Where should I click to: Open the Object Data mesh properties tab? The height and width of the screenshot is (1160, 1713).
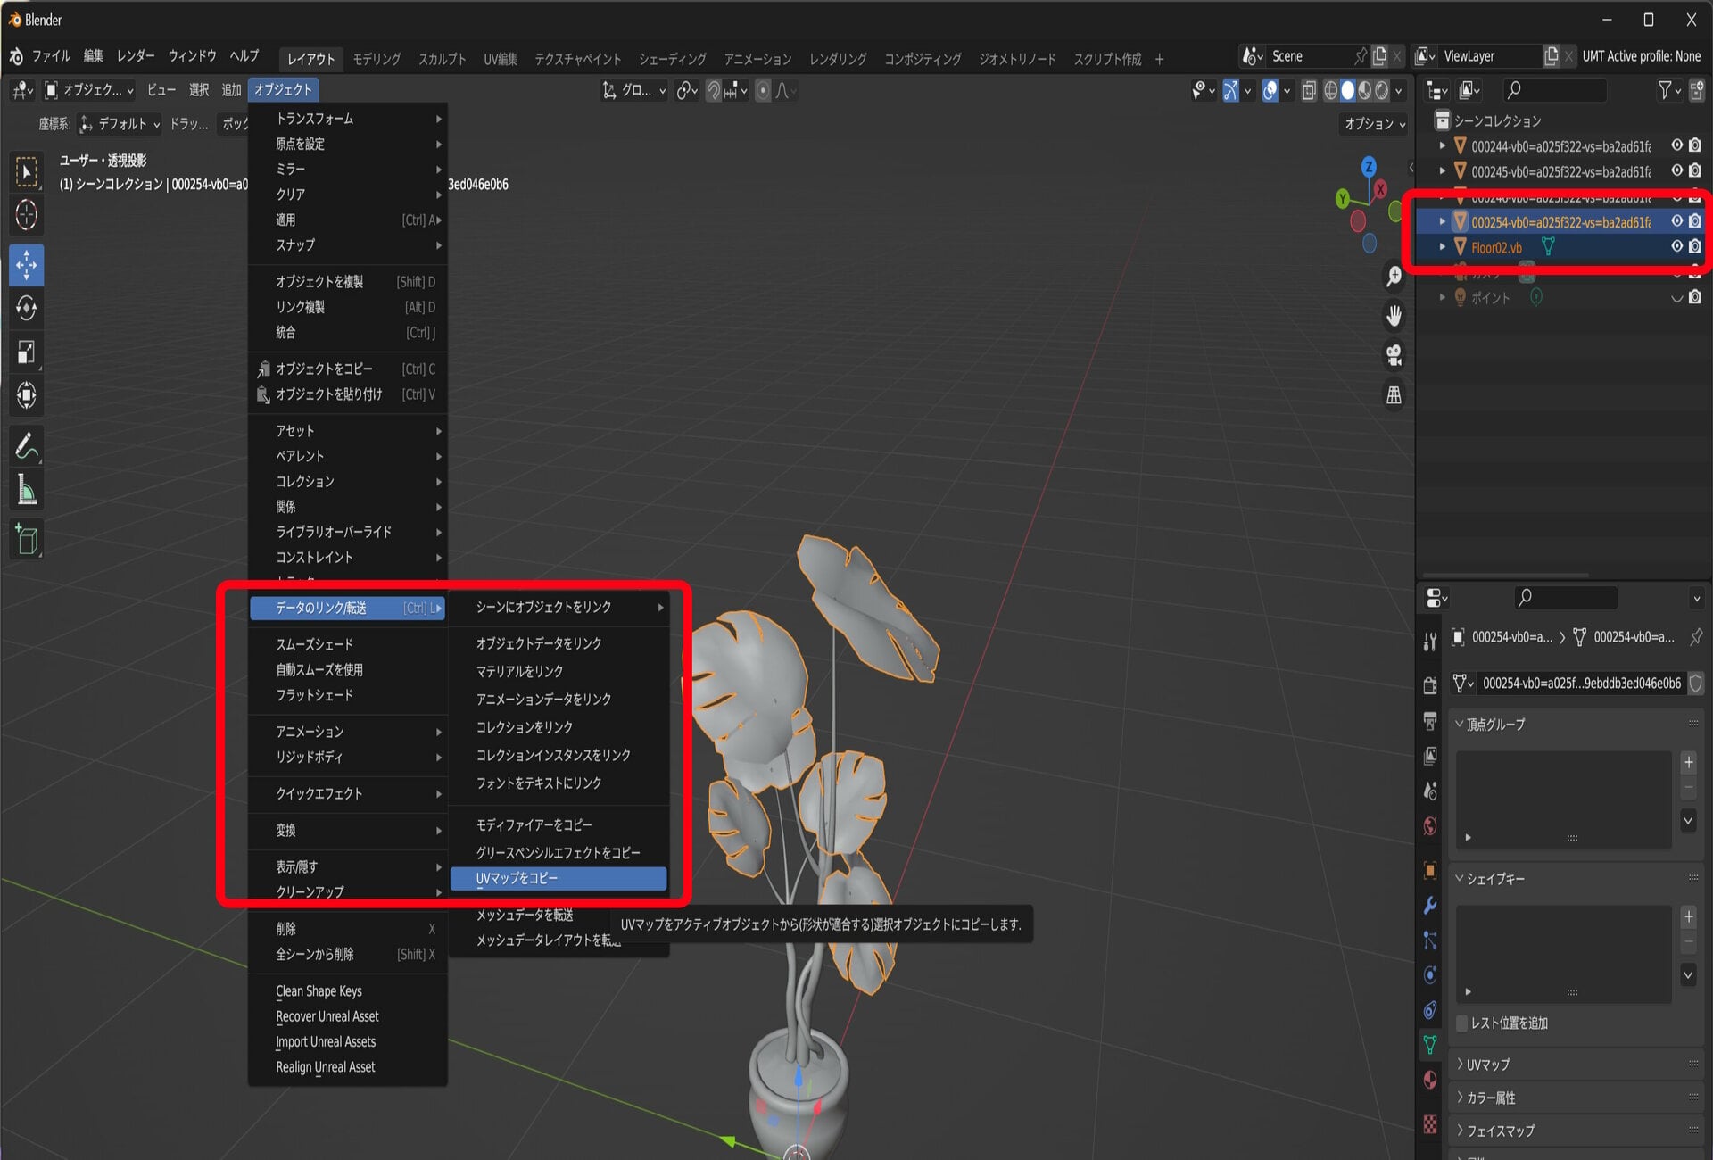click(x=1430, y=1045)
